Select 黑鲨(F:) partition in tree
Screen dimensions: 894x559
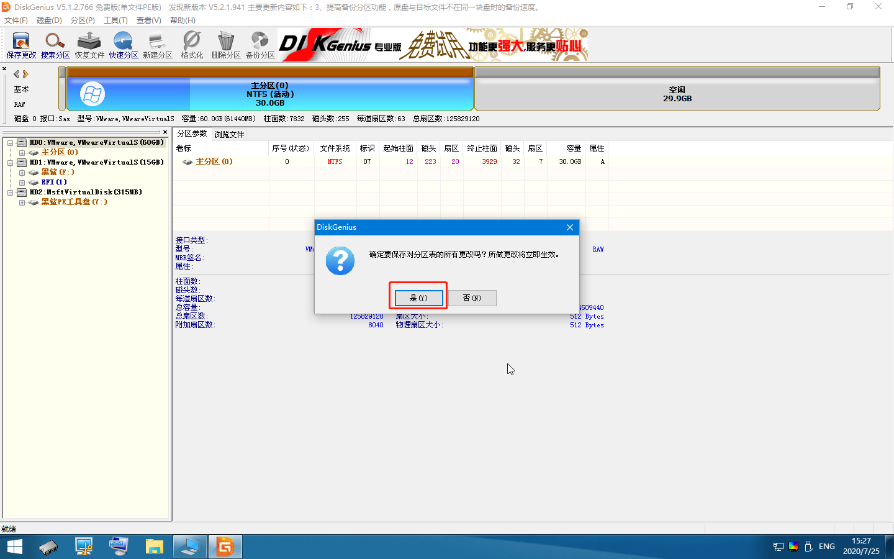[x=58, y=172]
